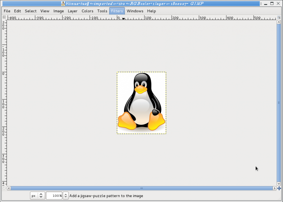
Task: Click the 100% zoom input field
Action: (x=54, y=196)
